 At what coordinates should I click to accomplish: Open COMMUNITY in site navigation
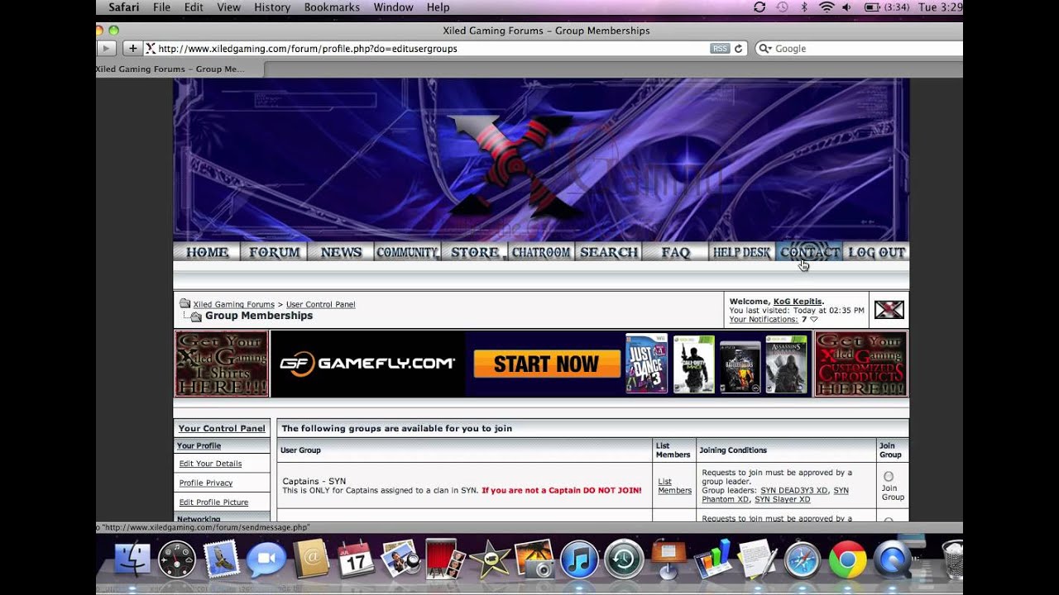click(407, 252)
